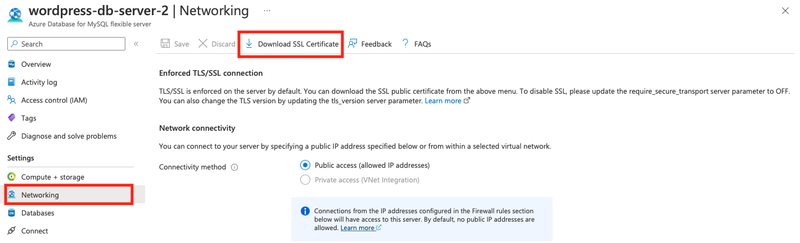
Task: Select Public access (allowed IP addresses) radio
Action: (305, 165)
